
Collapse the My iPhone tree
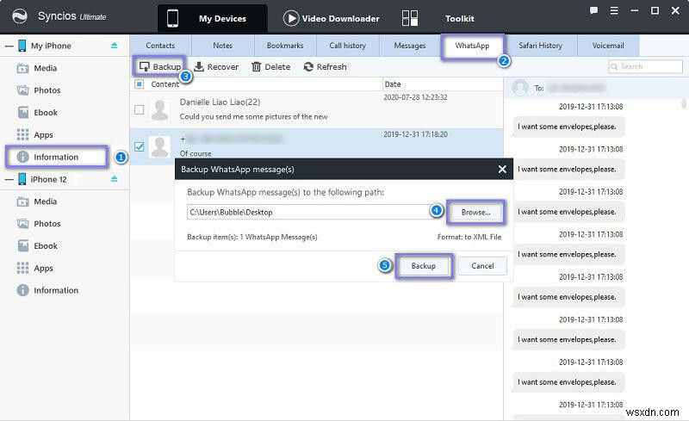pyautogui.click(x=9, y=46)
